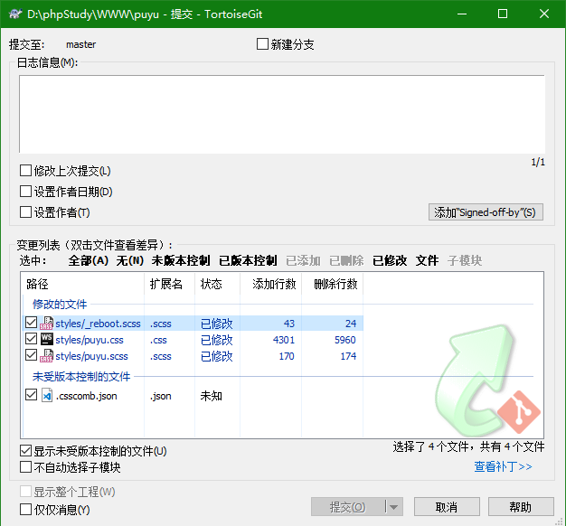Screen dimensions: 566x526
Task: Click the WebStorm icon of styles/puyu.css
Action: coord(47,340)
